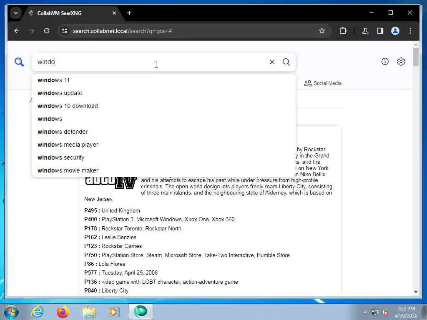The image size is (427, 320).
Task: Open the clock showing 2:52 PM
Action: 406,312
